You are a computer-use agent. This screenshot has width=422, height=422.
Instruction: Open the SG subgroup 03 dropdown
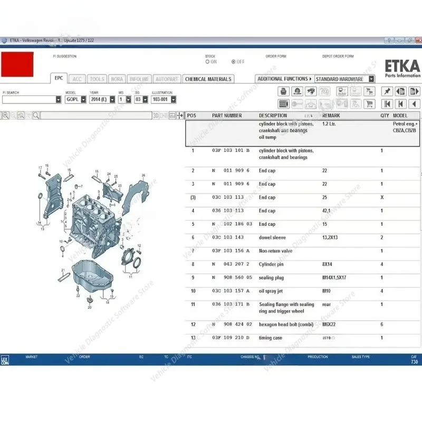pyautogui.click(x=145, y=100)
